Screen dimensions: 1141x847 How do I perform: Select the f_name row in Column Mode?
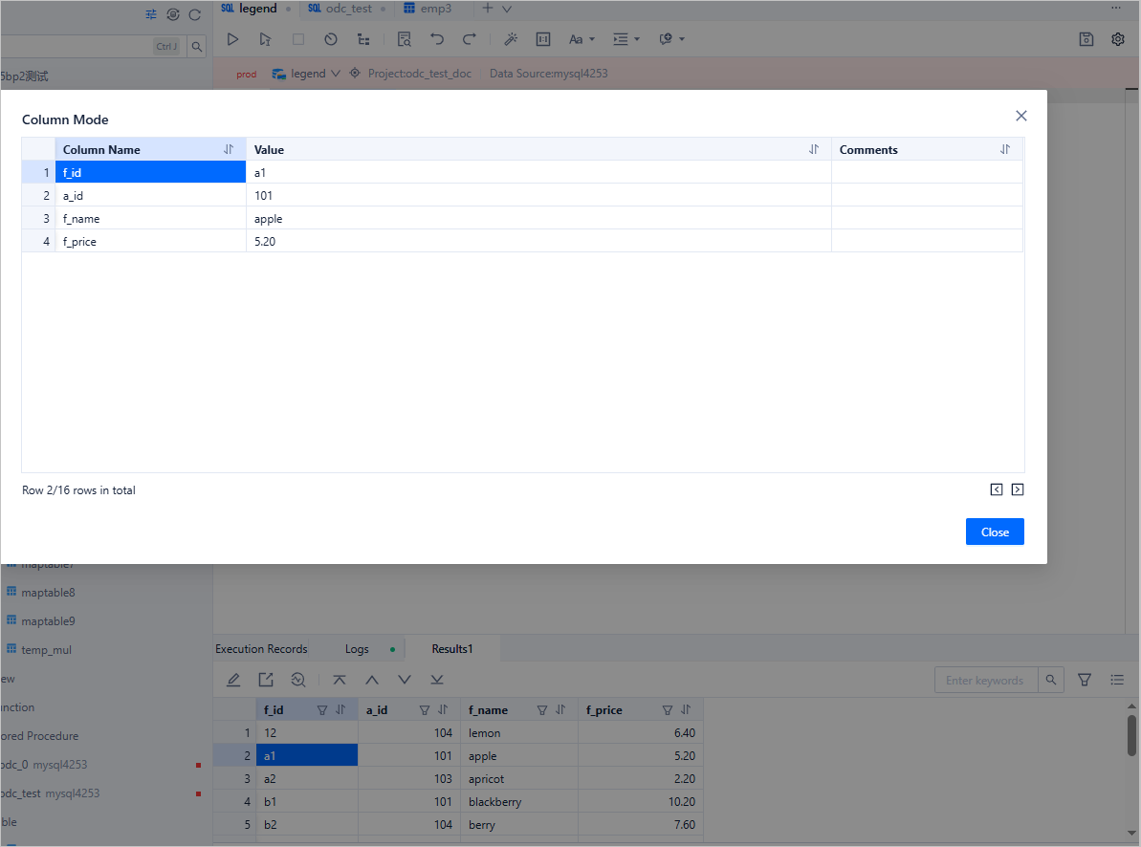coord(81,218)
